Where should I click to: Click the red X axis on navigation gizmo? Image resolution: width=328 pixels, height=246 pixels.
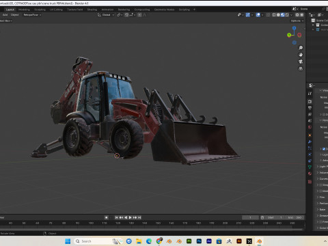299,35
